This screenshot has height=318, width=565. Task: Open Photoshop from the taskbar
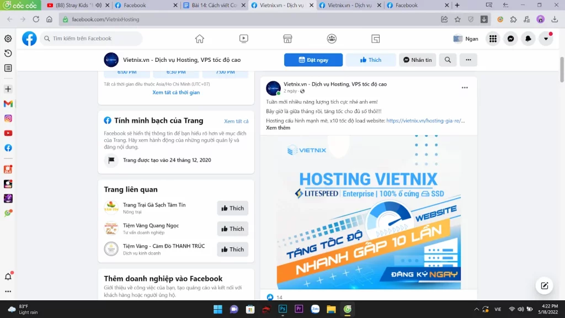click(282, 309)
